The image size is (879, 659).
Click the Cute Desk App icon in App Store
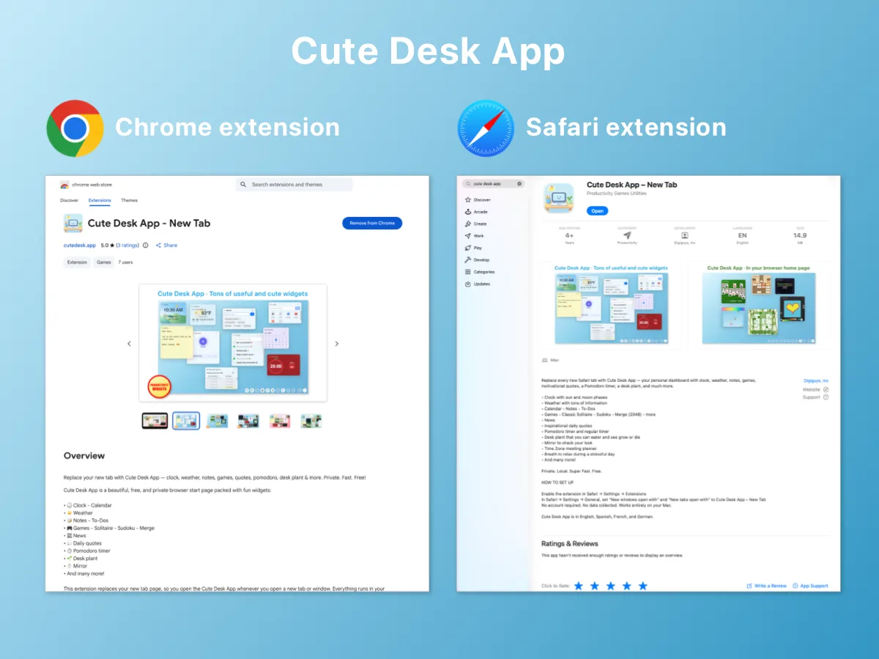tap(558, 197)
